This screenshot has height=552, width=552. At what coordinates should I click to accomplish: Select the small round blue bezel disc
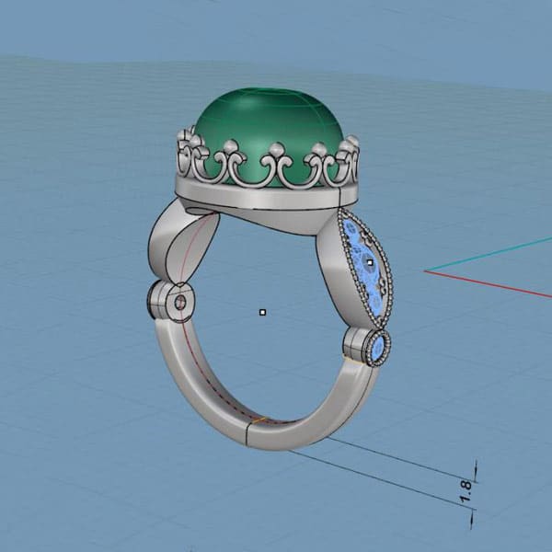point(377,348)
